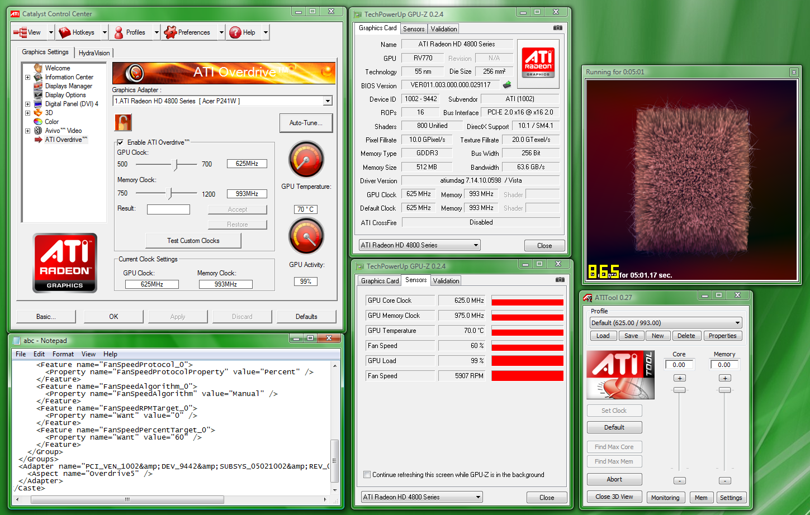Open the Help dropdown arrow
The width and height of the screenshot is (810, 515).
[x=266, y=32]
